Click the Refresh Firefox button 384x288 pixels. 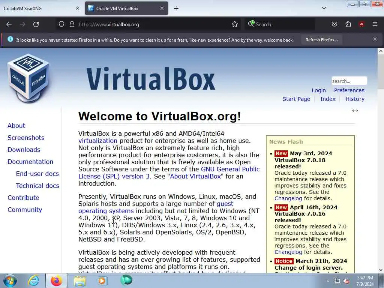coord(321,40)
